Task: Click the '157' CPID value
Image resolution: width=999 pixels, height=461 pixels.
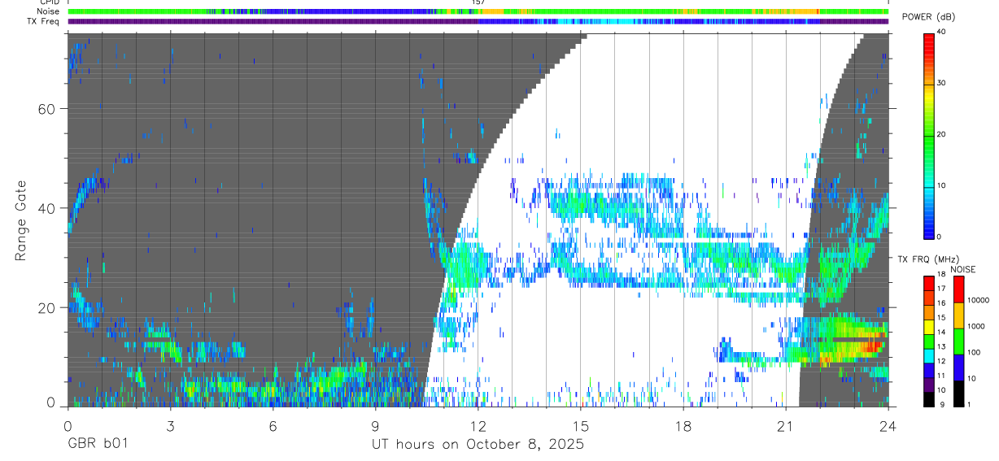Action: (x=478, y=2)
